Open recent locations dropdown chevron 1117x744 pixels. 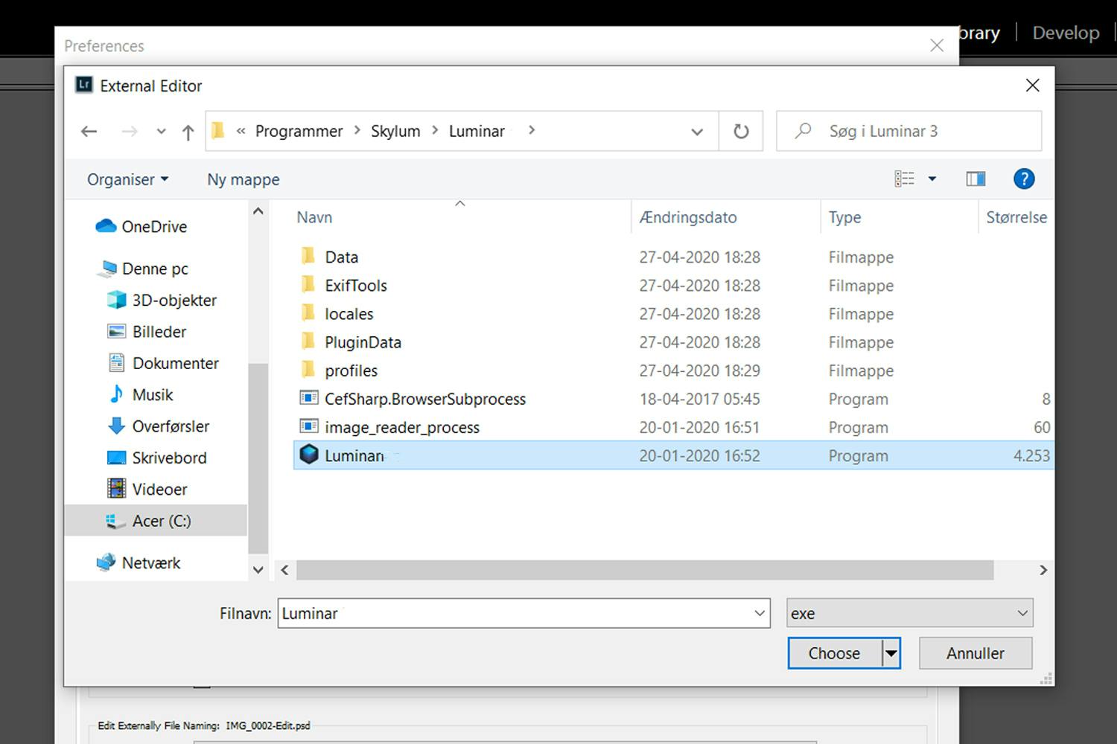tap(161, 132)
